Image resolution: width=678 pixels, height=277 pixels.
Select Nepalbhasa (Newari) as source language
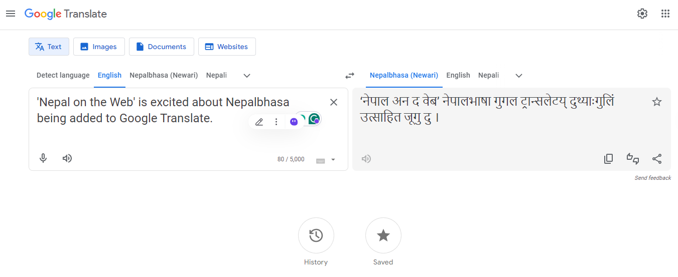tap(164, 75)
